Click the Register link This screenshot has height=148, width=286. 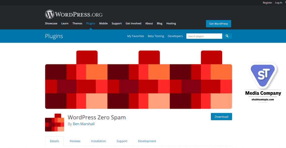click(x=267, y=3)
